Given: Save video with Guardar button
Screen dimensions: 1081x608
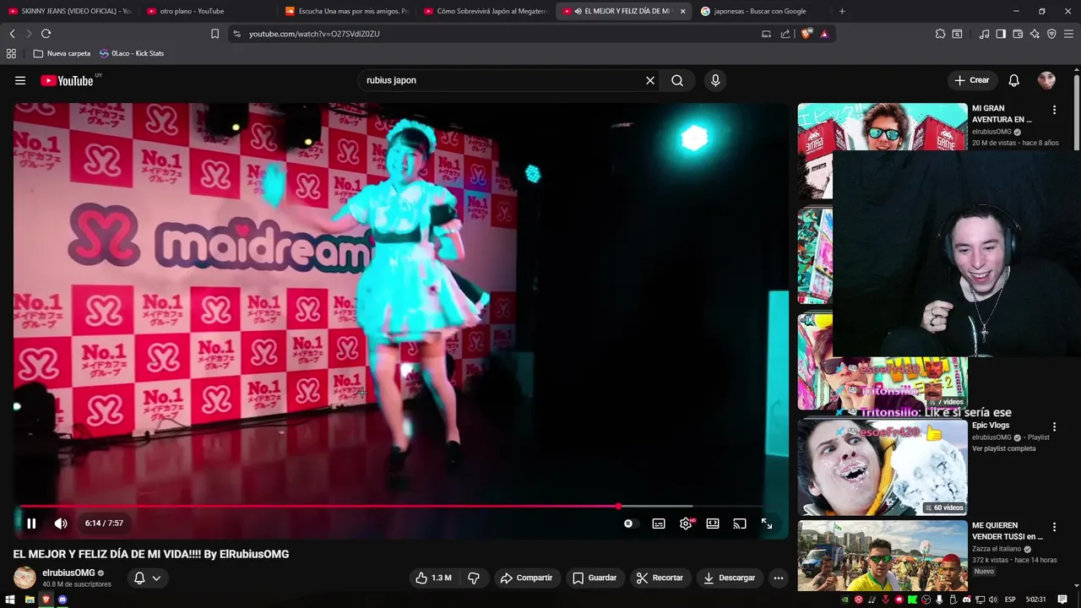Looking at the screenshot, I should 595,578.
